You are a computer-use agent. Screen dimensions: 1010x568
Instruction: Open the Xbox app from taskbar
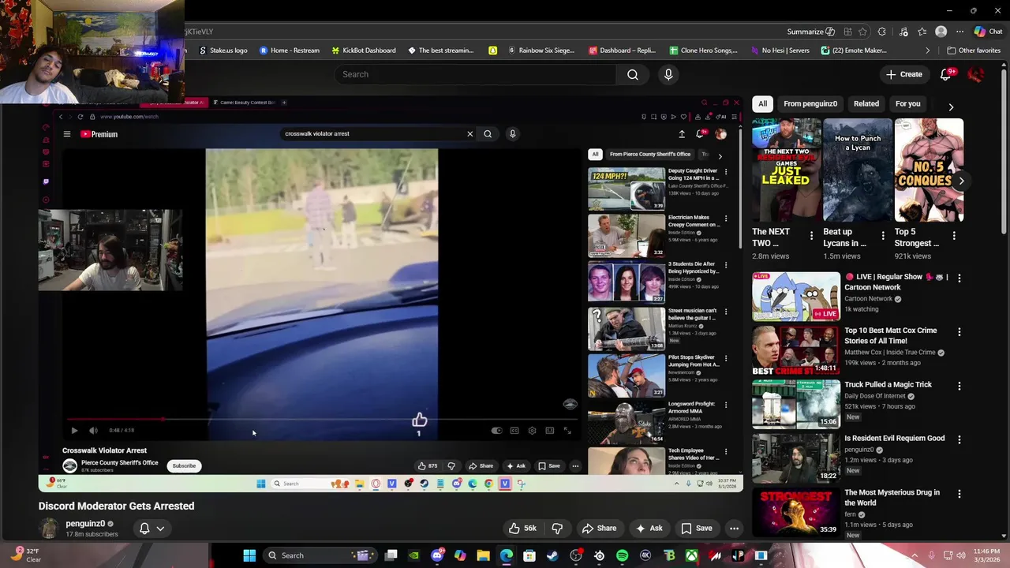pos(691,555)
